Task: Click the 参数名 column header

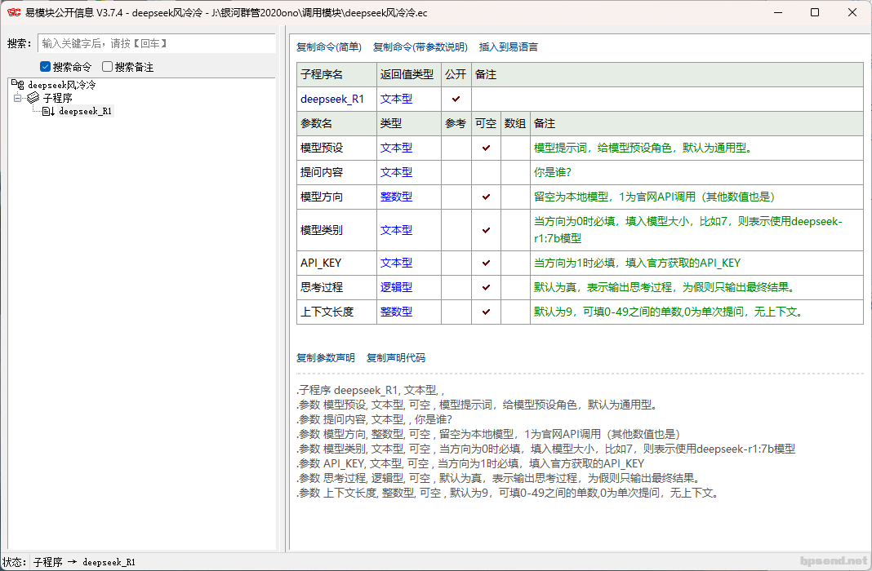Action: [336, 123]
